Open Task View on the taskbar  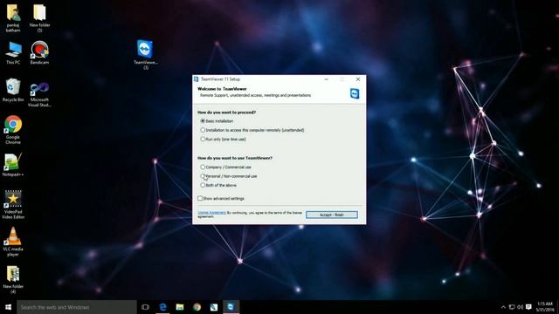145,307
